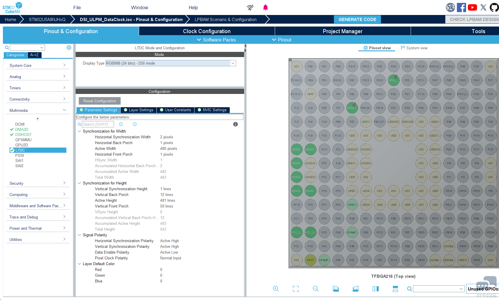
Task: Click the parameter search magnifier icon
Action: point(79,124)
